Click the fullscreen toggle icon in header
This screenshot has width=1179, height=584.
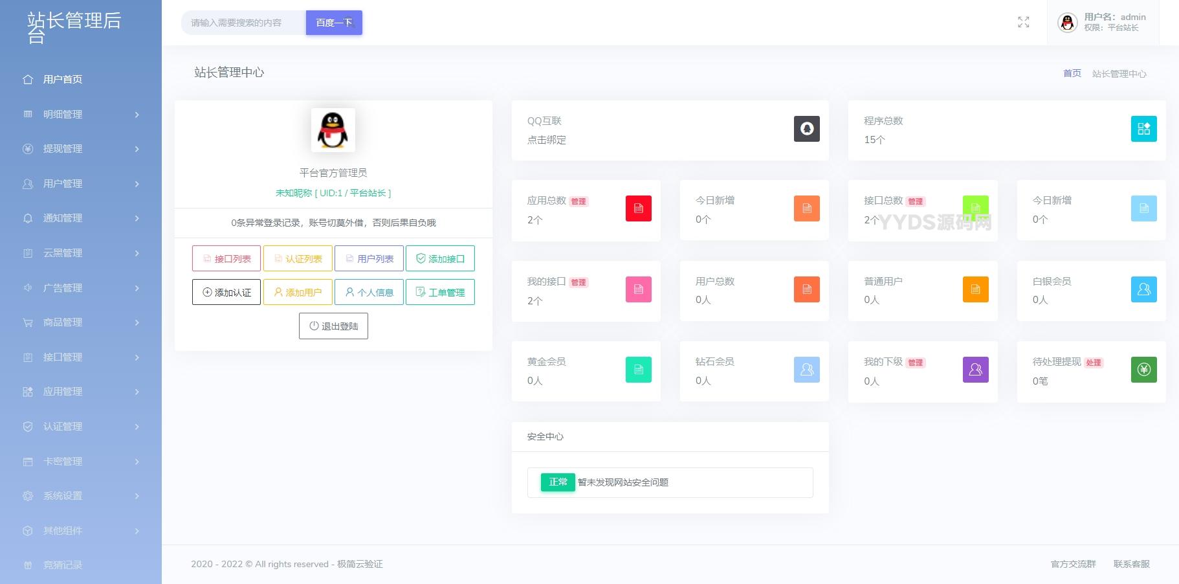(x=1023, y=23)
